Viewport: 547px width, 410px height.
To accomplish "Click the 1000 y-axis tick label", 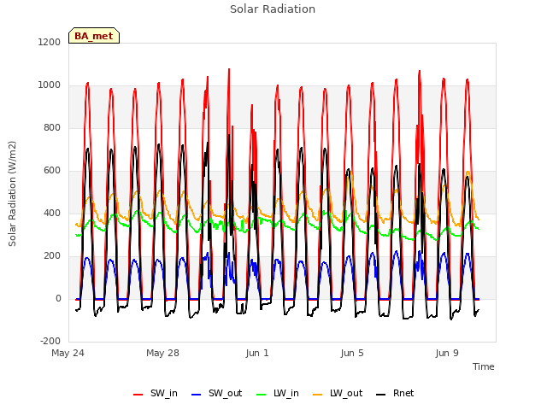I will (x=50, y=85).
